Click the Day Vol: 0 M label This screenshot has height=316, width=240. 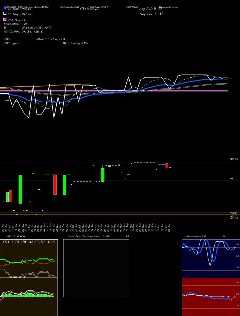coord(151,14)
